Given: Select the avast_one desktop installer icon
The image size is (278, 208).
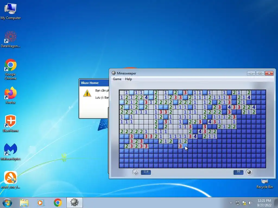Looking at the screenshot, I should [x=11, y=180].
